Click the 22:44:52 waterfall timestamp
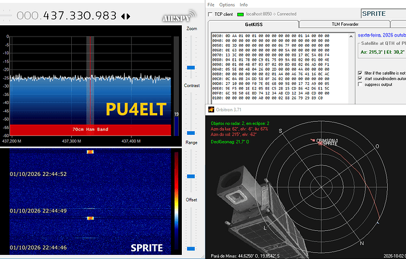The width and height of the screenshot is (406, 259). tap(38, 174)
